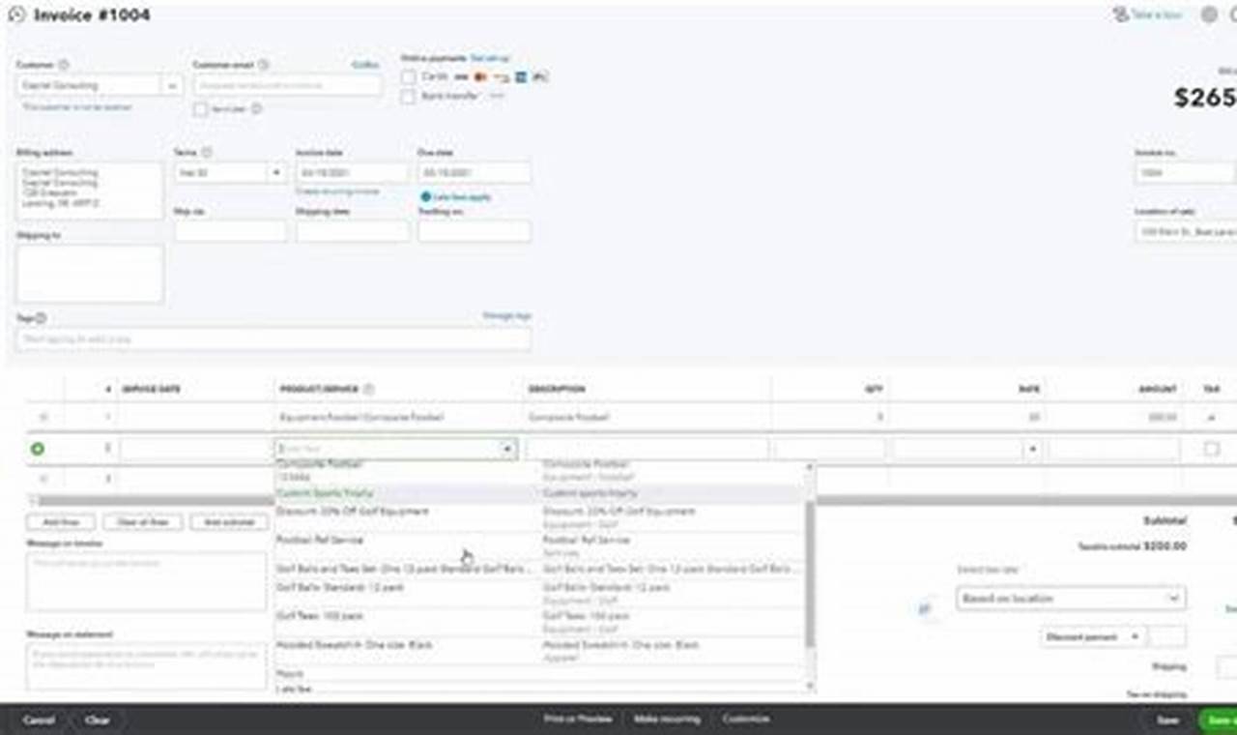Image resolution: width=1237 pixels, height=735 pixels.
Task: Choose Football Ref Service in the product list
Action: (x=320, y=540)
